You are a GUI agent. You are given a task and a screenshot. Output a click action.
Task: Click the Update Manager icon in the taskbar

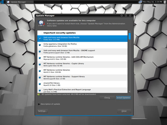pos(8,2)
